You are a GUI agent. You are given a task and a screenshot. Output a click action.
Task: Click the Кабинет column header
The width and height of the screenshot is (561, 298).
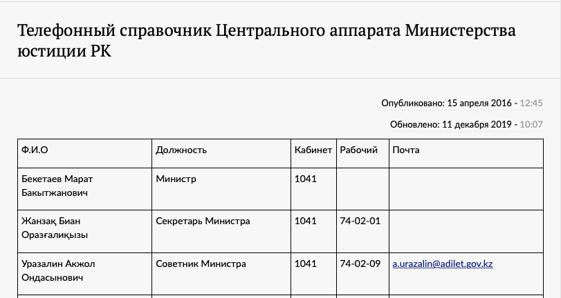coord(313,150)
